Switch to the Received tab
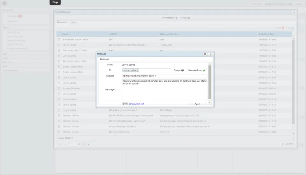 62,23
